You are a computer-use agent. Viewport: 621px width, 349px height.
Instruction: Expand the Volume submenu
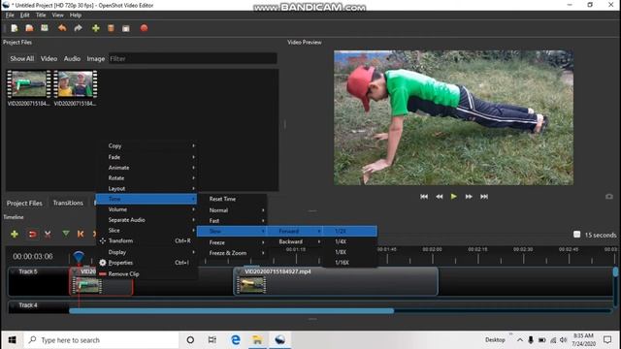147,209
